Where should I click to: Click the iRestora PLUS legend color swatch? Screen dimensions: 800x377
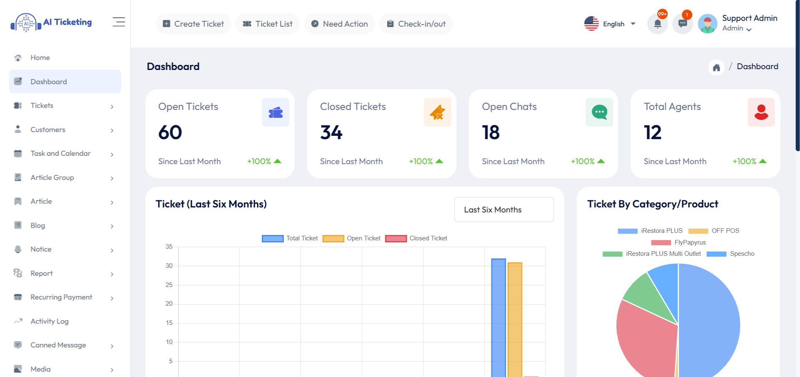(627, 230)
